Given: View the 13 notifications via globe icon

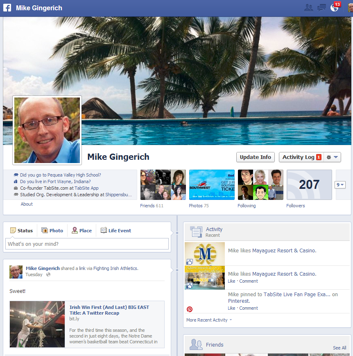Looking at the screenshot, I should coord(333,7).
